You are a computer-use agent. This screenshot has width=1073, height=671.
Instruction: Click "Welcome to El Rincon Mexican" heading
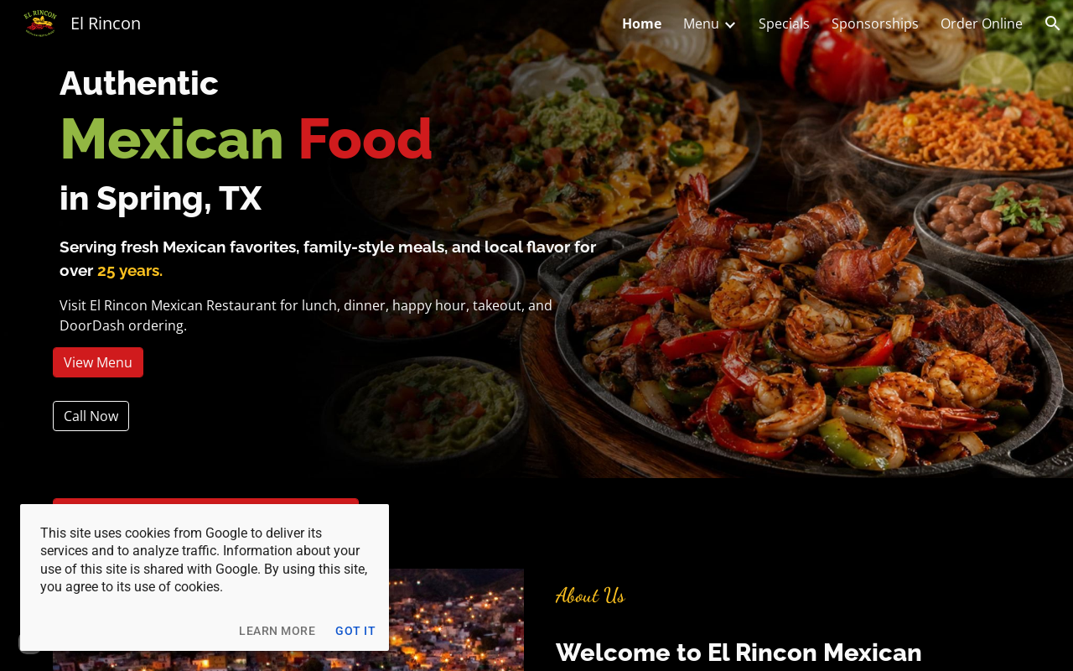tap(739, 653)
